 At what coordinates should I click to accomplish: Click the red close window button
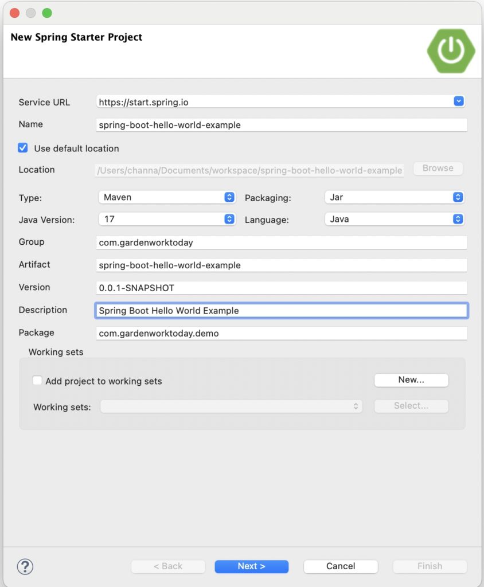15,13
